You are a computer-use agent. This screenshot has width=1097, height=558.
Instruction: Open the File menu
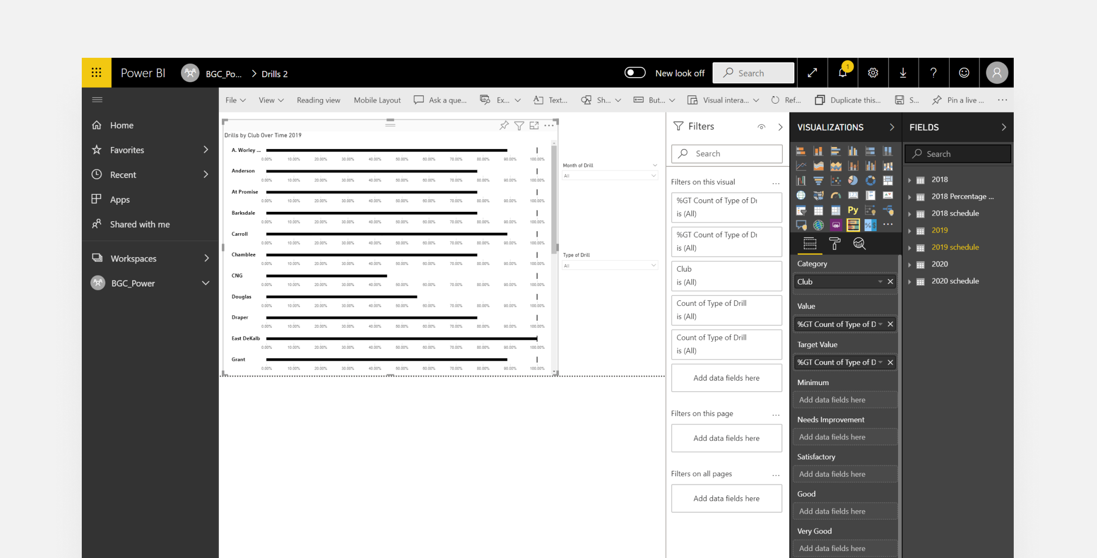pos(235,100)
